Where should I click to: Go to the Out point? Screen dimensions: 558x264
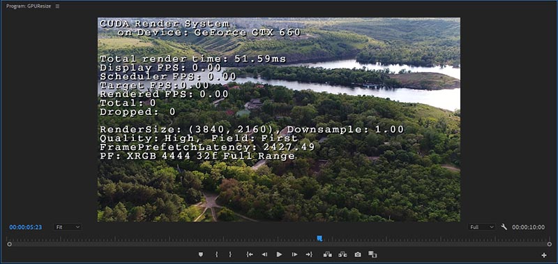(x=309, y=254)
